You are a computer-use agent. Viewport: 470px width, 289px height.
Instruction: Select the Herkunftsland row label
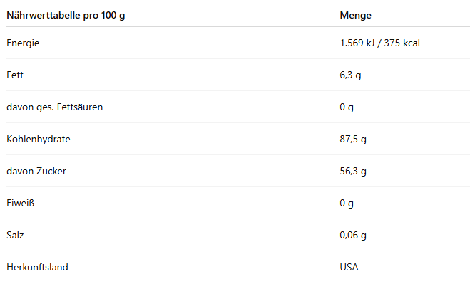click(38, 268)
